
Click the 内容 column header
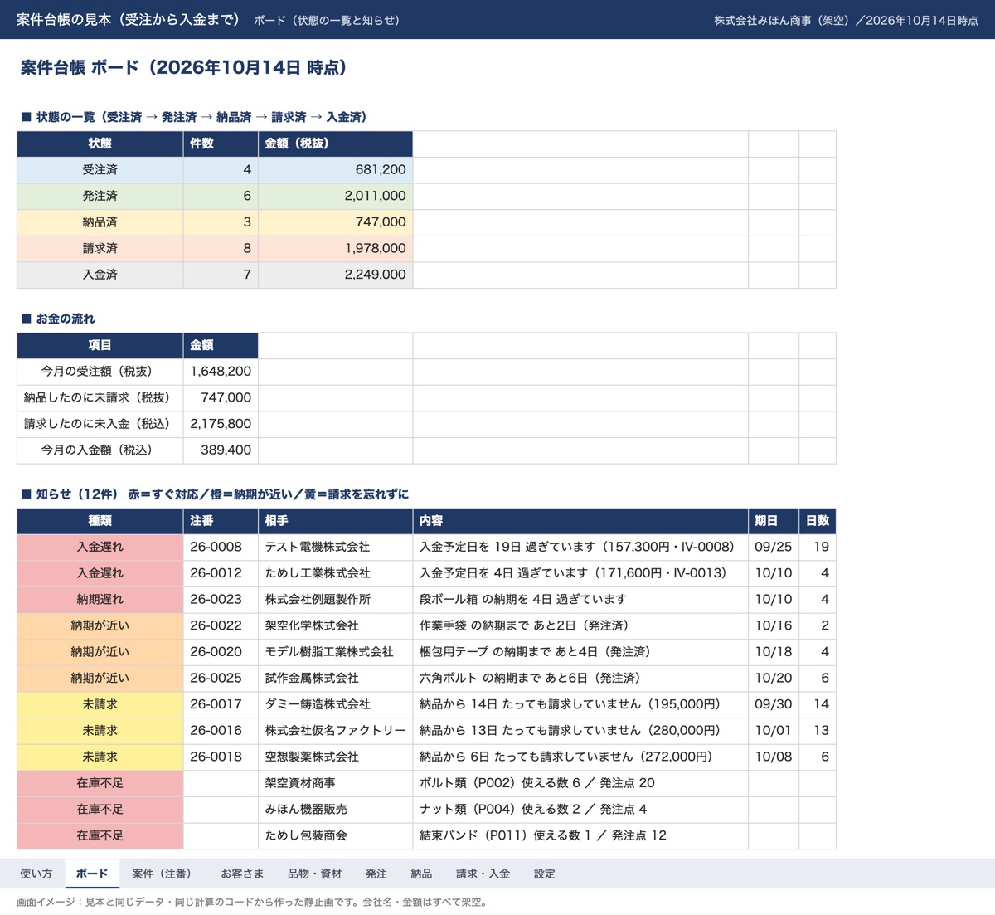click(580, 521)
